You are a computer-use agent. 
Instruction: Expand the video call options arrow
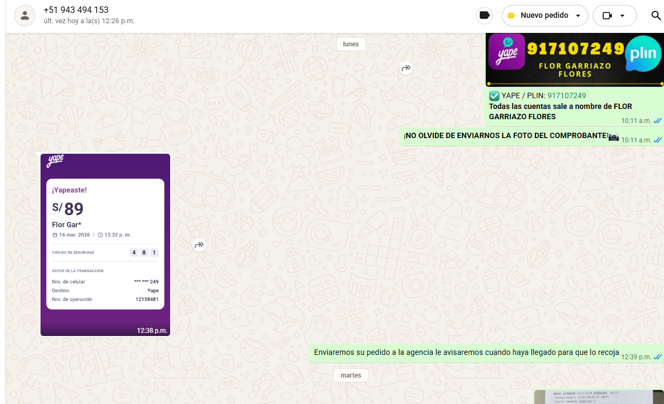(622, 16)
